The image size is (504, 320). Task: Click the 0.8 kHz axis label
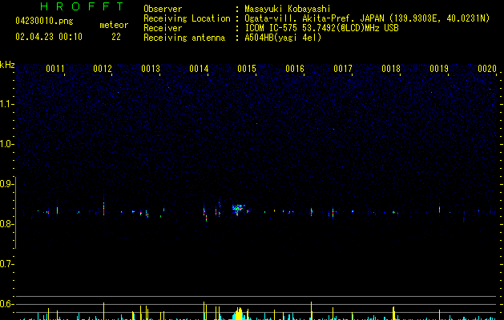pos(6,224)
